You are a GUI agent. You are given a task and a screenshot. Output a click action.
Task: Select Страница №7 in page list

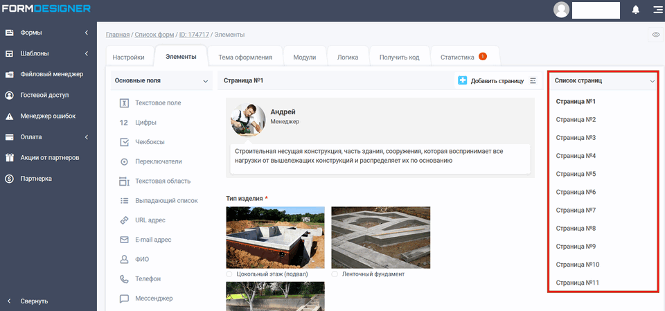576,211
